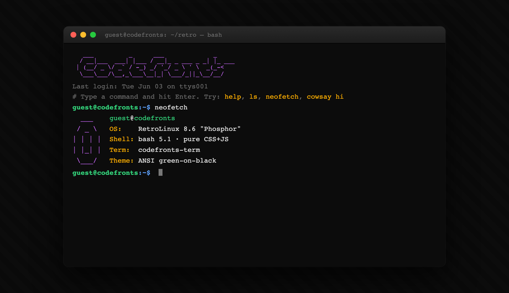Select the 'ls' command suggestion
The height and width of the screenshot is (293, 509).
[253, 97]
